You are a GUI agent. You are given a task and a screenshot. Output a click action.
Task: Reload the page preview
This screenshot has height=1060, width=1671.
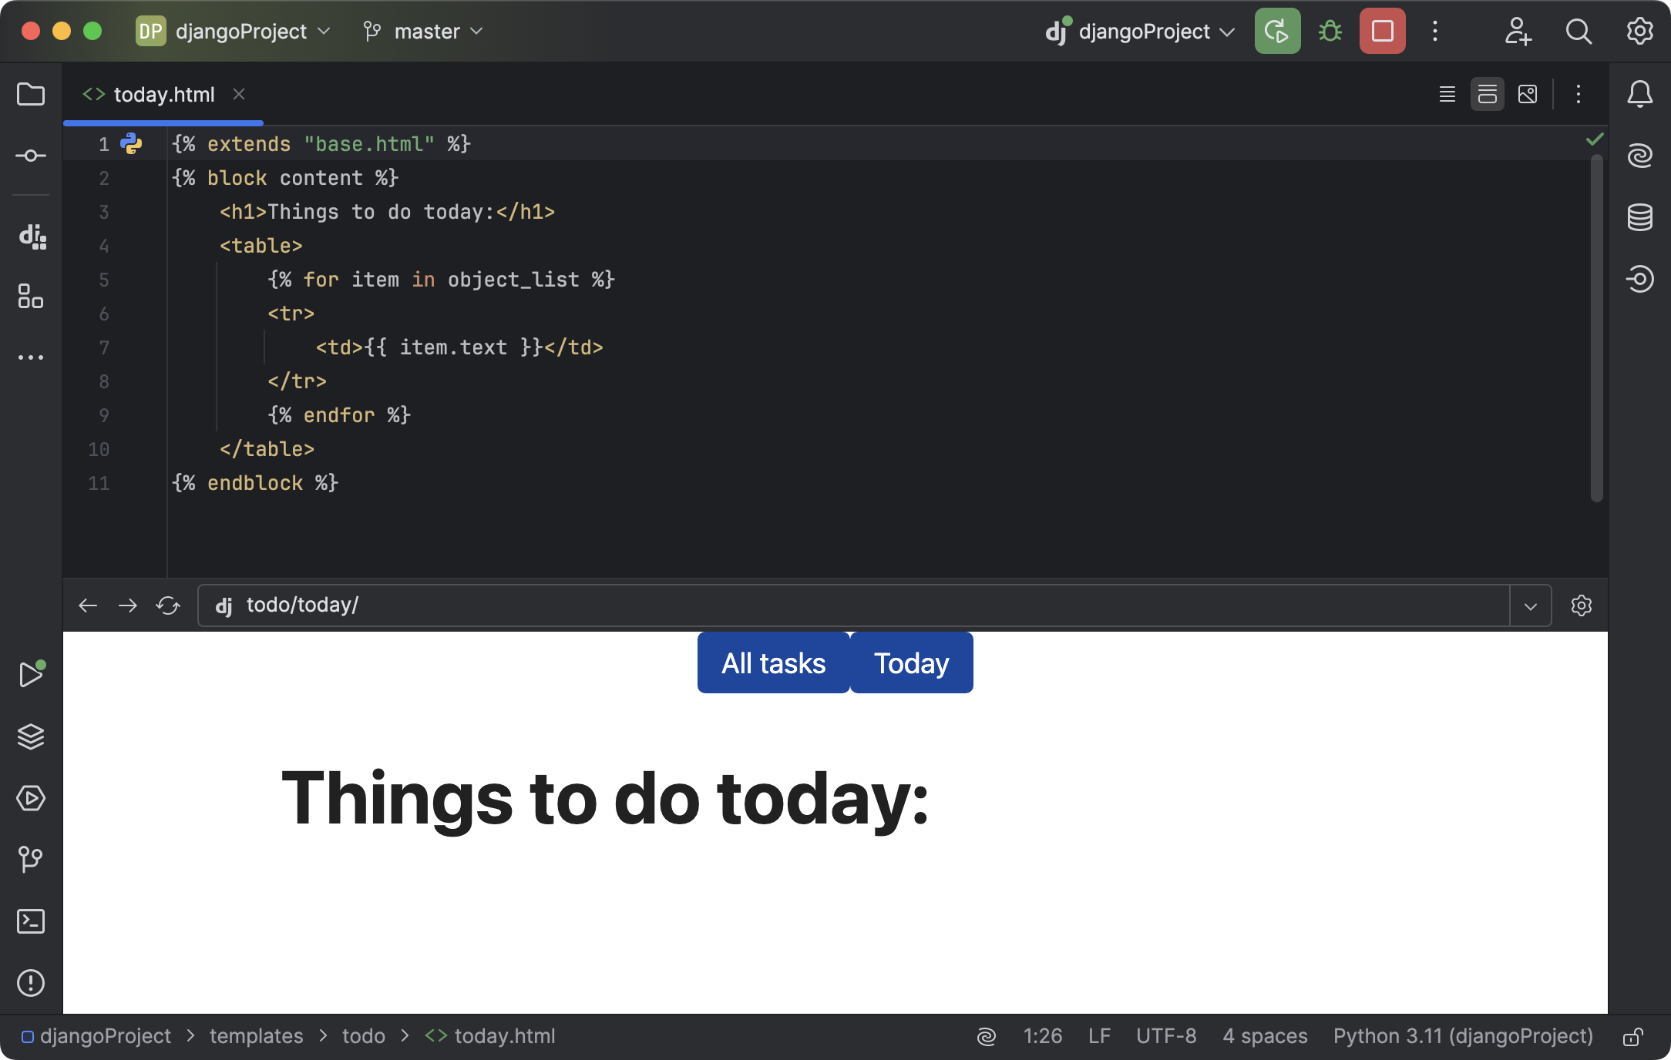(x=167, y=605)
